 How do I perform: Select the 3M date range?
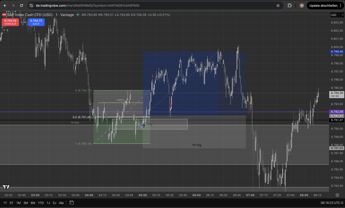click(x=26, y=203)
